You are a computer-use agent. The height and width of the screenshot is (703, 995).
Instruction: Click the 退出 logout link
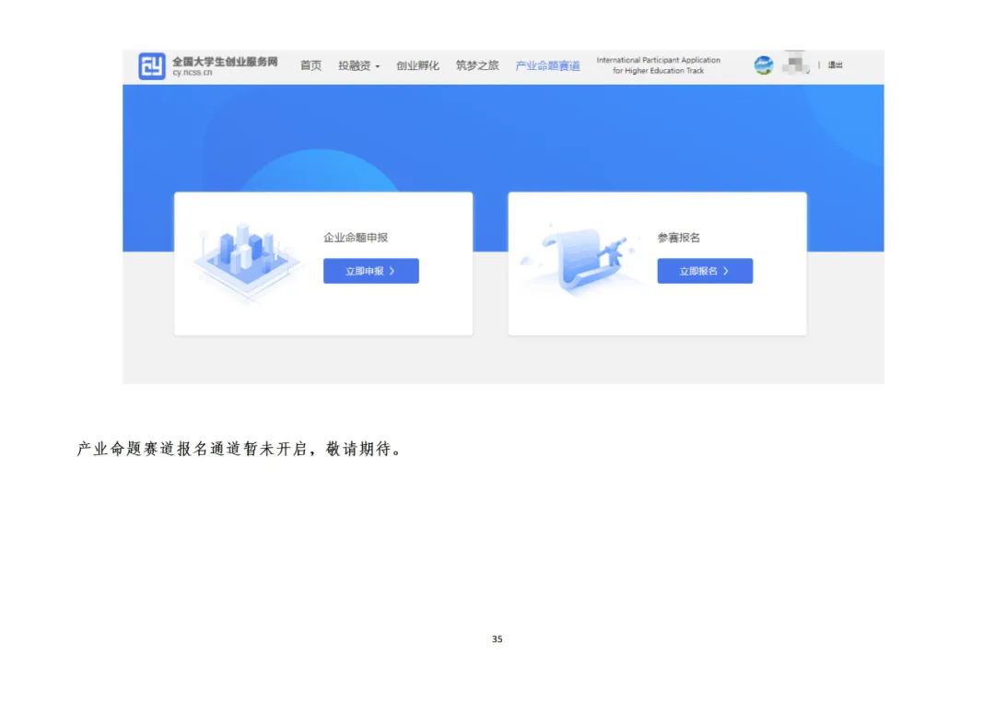tap(835, 65)
